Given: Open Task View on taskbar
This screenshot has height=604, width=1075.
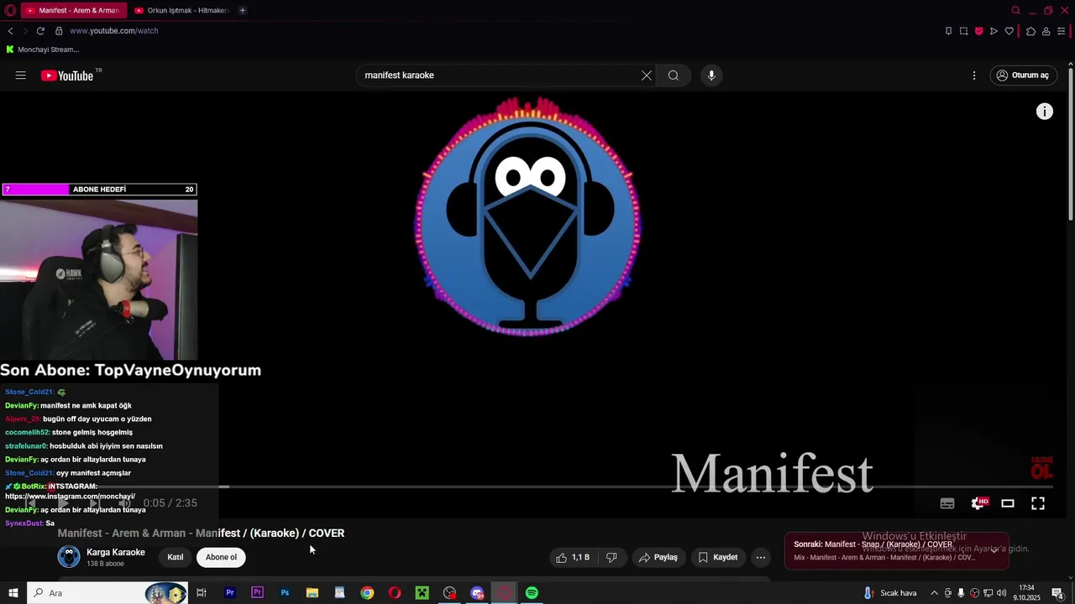Looking at the screenshot, I should [x=202, y=593].
